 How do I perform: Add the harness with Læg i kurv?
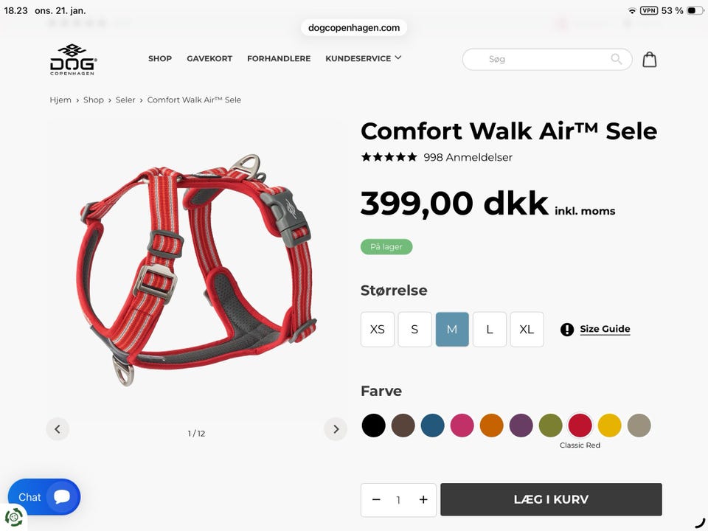(x=551, y=499)
